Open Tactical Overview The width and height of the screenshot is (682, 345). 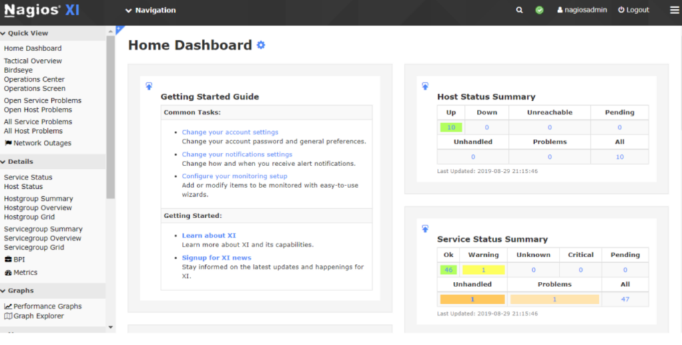pyautogui.click(x=33, y=60)
